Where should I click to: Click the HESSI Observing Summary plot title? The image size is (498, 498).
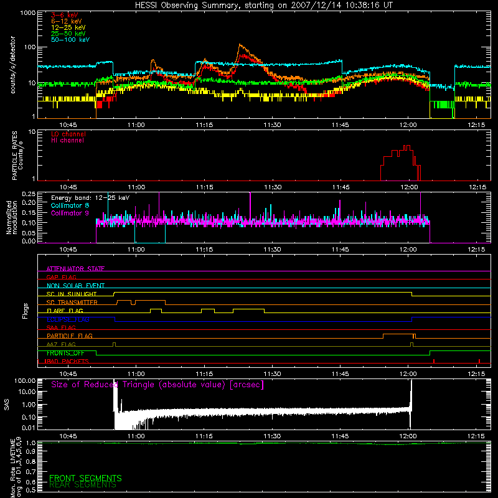click(x=263, y=6)
